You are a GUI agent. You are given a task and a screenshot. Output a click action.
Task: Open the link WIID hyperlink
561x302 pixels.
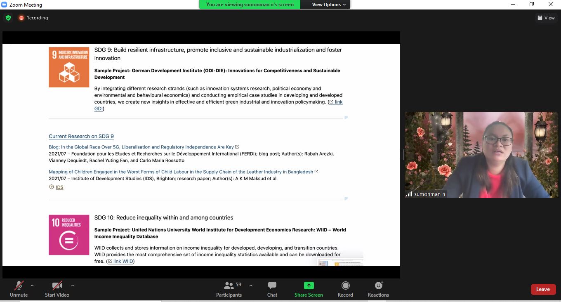[120, 261]
